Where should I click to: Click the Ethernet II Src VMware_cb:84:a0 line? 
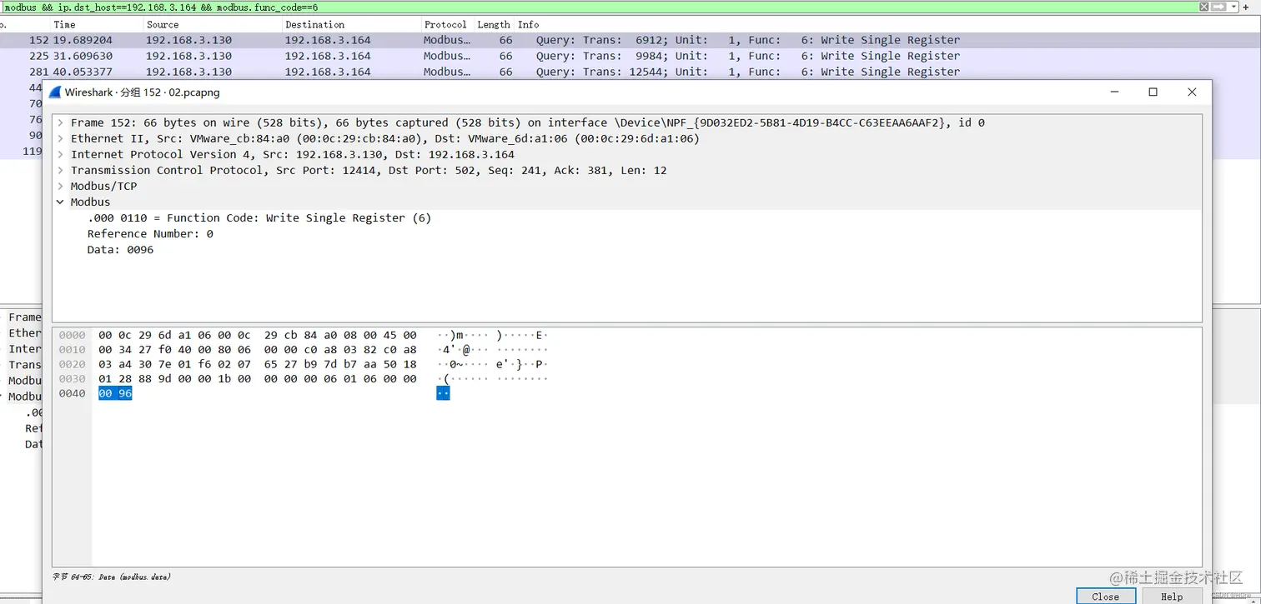coord(385,138)
